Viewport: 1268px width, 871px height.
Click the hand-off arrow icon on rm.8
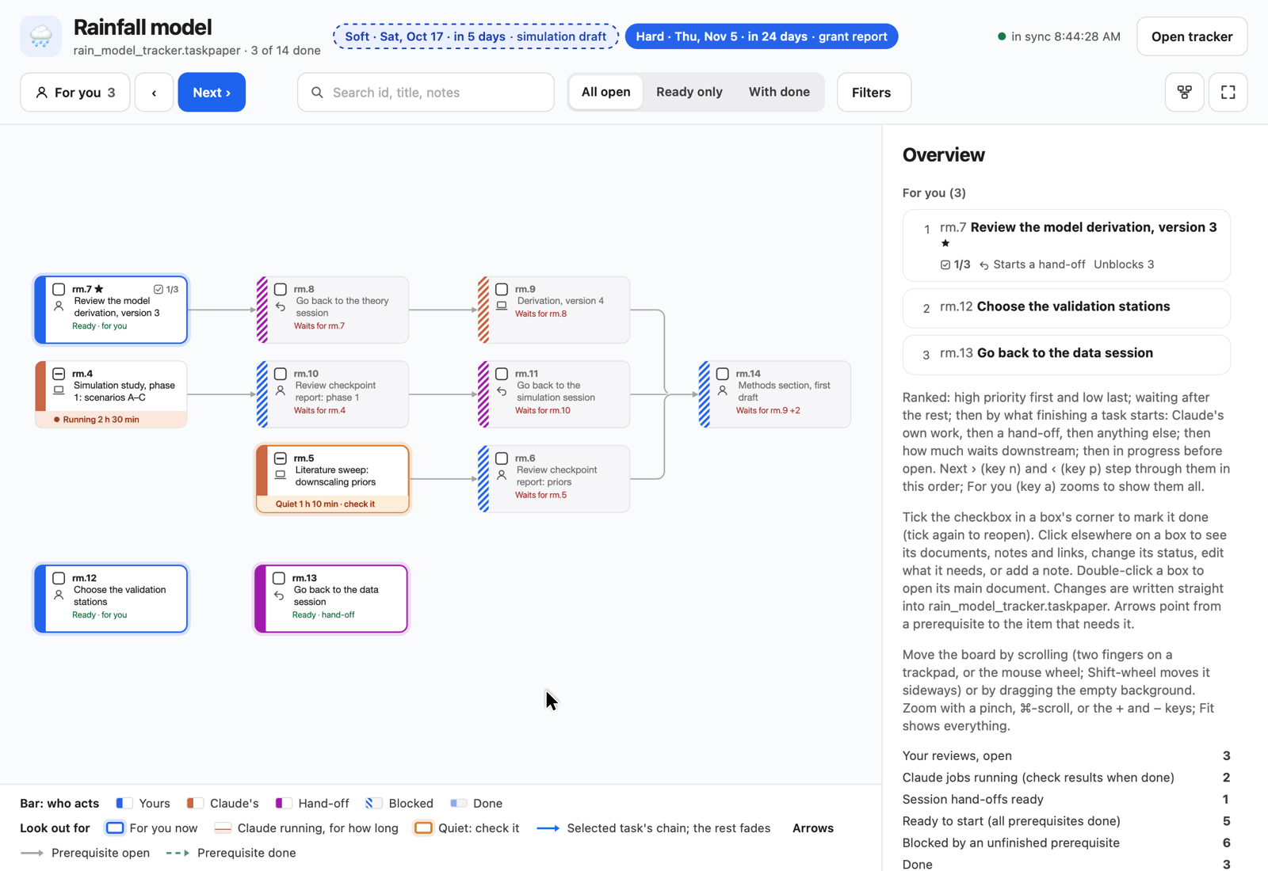(281, 306)
